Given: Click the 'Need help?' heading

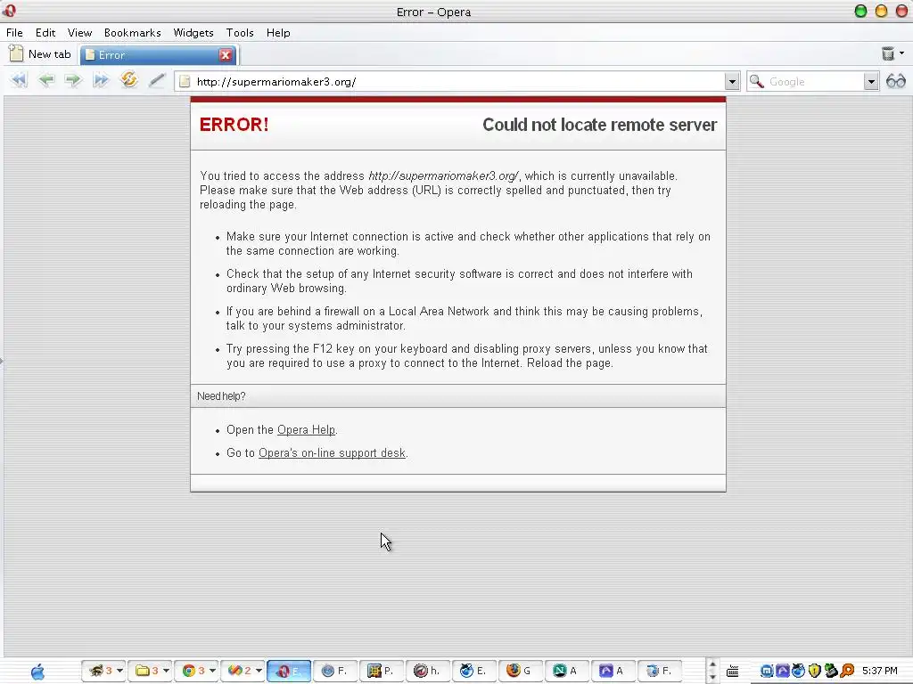Looking at the screenshot, I should click(221, 396).
